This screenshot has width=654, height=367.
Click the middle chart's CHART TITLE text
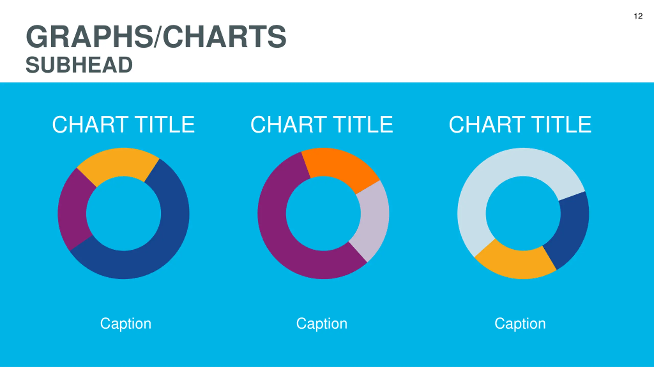[322, 125]
